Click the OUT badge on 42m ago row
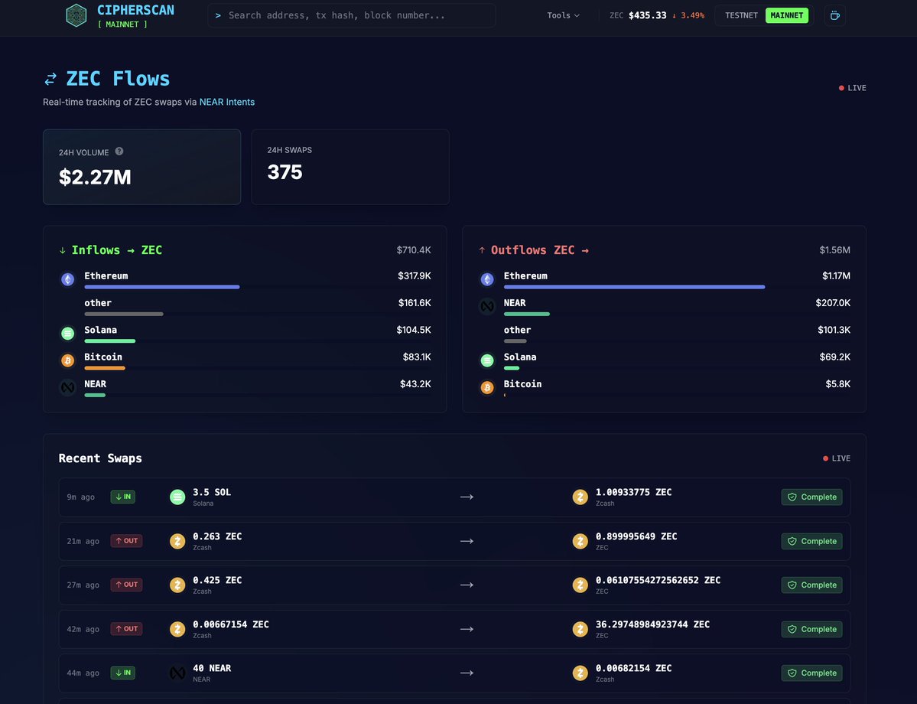Image resolution: width=917 pixels, height=704 pixels. 126,629
